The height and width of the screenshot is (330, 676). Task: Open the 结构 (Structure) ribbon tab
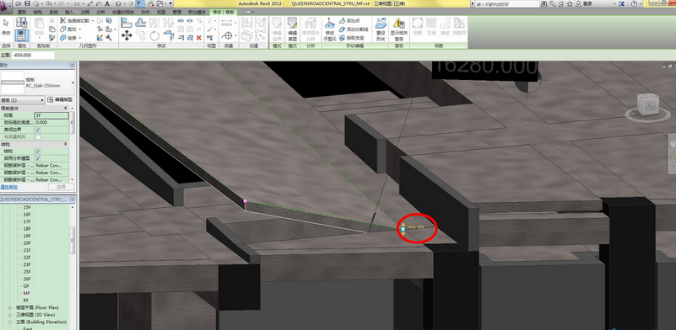37,12
